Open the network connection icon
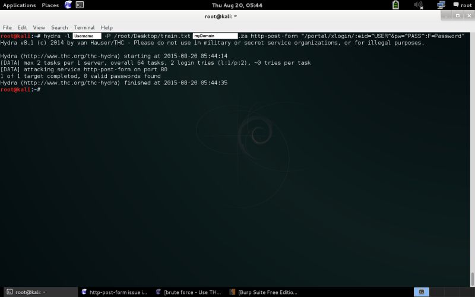The image size is (475, 297). 441,5
